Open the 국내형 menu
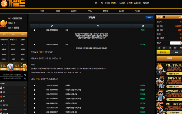Screen dimensions: 182x114 pyautogui.click(x=42, y=11)
